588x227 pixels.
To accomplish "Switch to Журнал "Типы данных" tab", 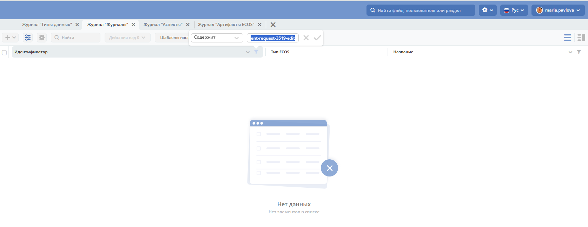I will tap(47, 25).
